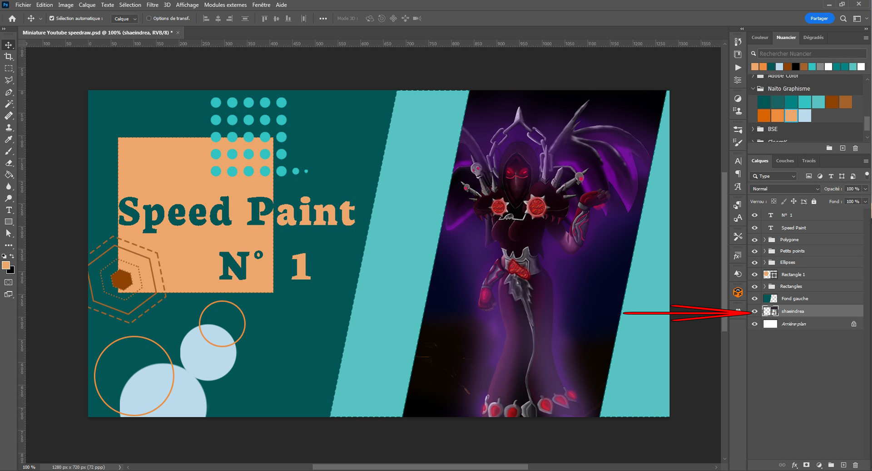Hide the N° 1 text layer
872x471 pixels.
coord(755,215)
